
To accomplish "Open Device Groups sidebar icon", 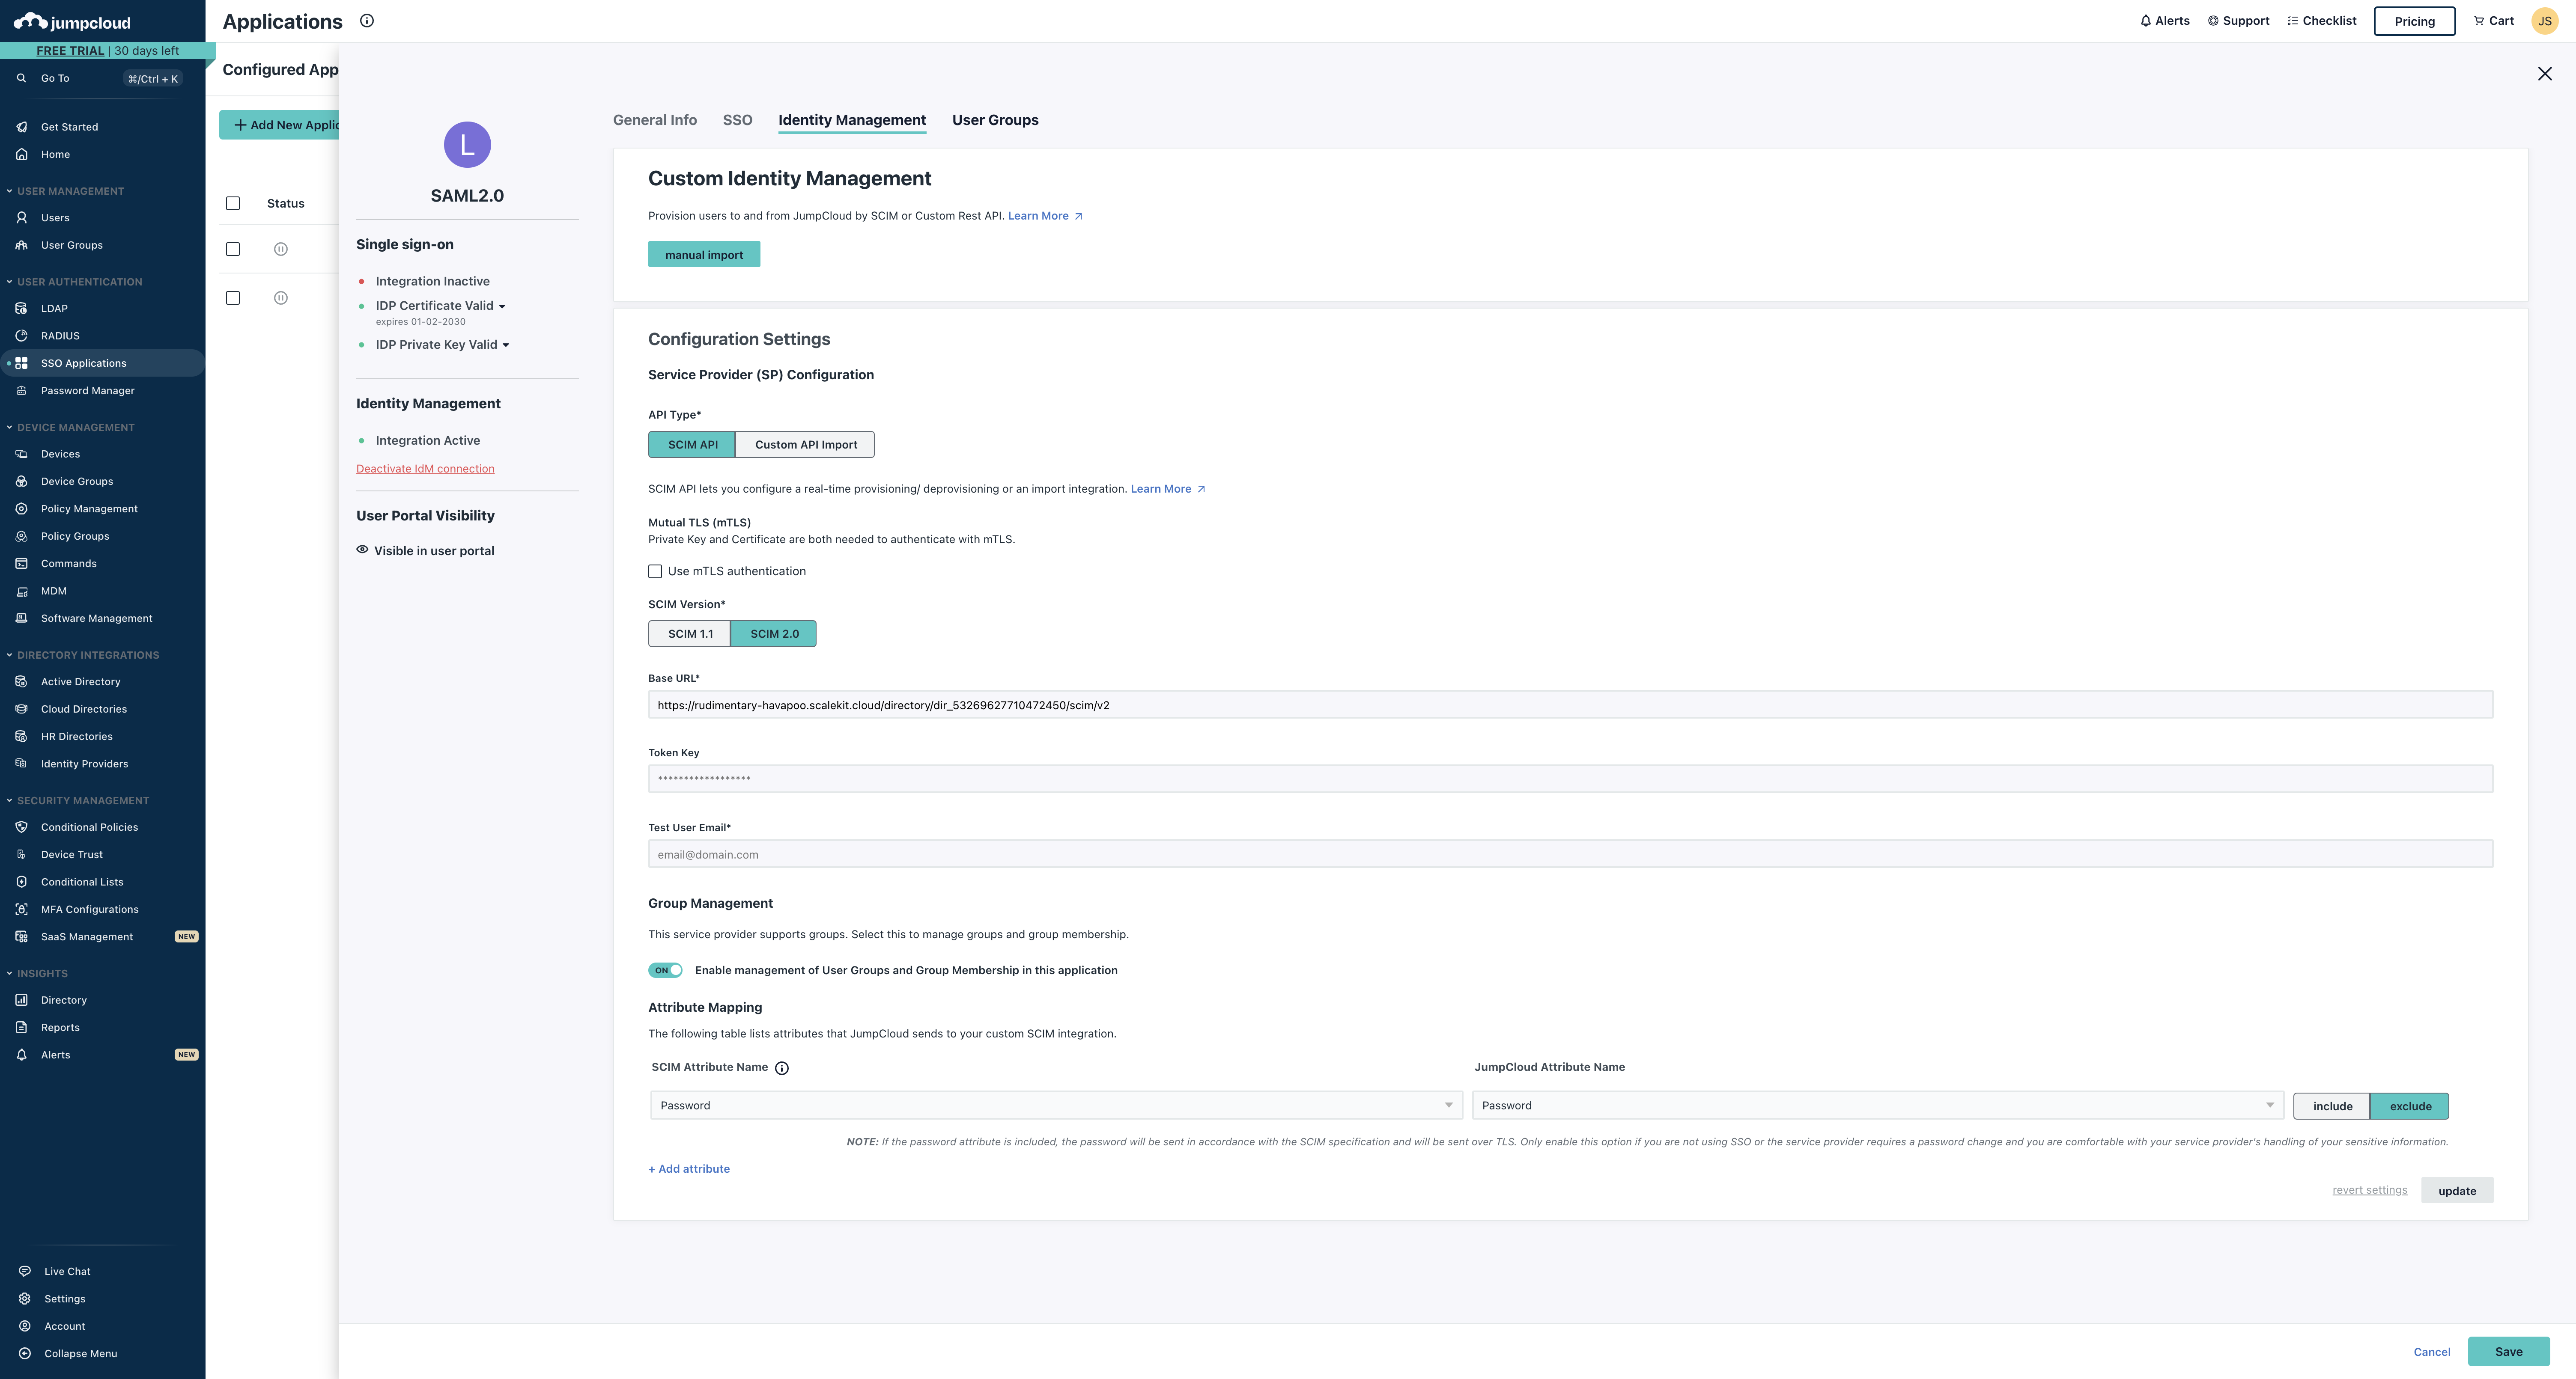I will 21,481.
